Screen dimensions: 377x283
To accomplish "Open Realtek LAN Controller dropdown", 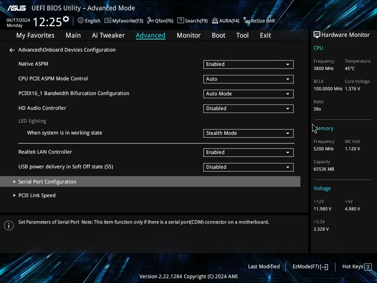I will click(249, 152).
